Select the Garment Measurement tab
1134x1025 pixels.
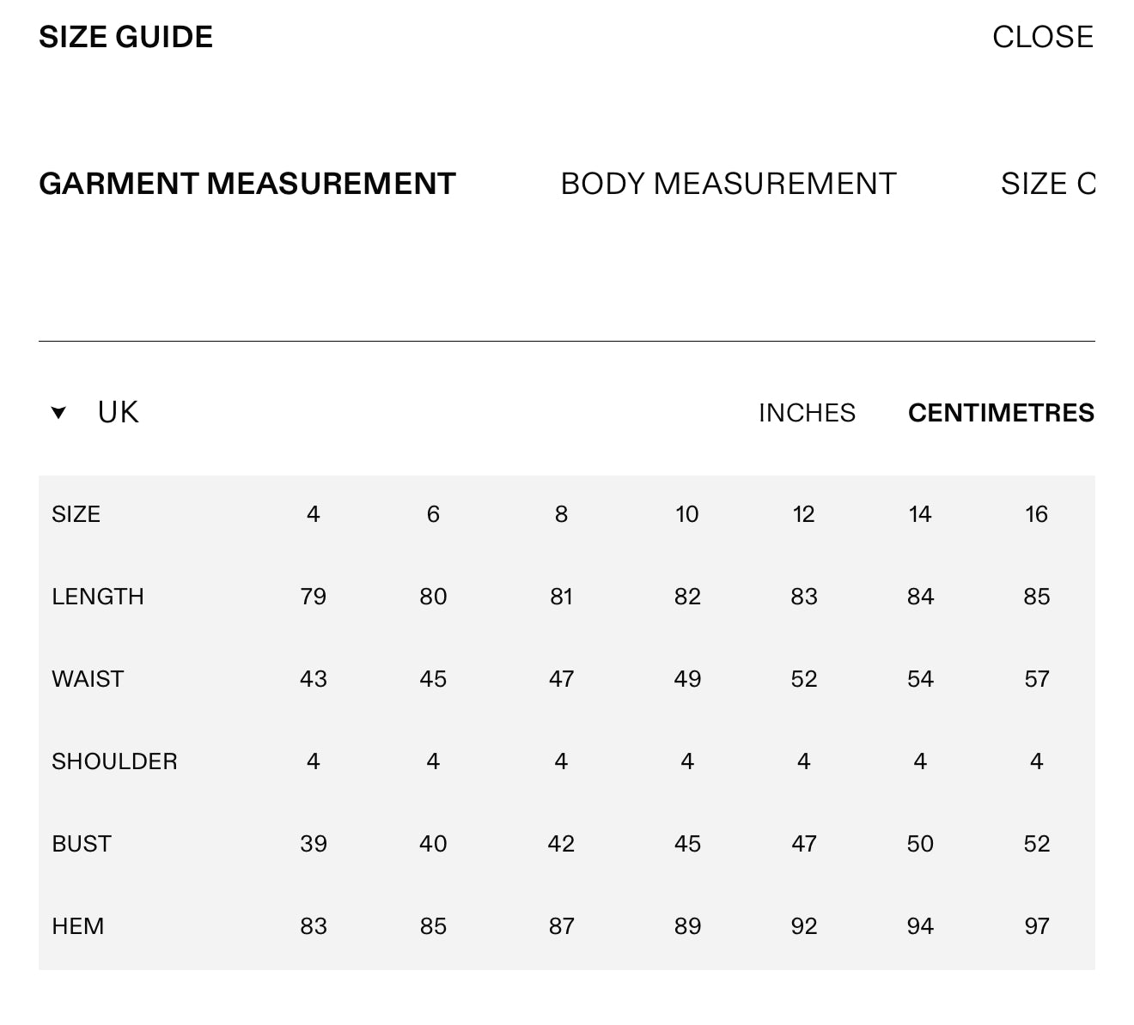(x=247, y=184)
